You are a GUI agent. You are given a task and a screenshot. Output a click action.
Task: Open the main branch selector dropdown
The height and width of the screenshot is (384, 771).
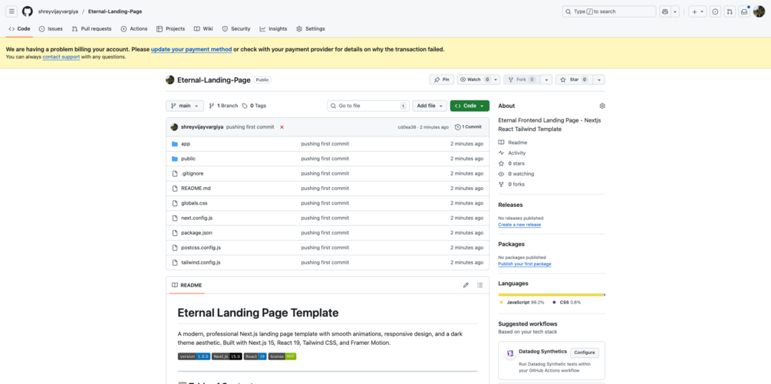point(184,106)
